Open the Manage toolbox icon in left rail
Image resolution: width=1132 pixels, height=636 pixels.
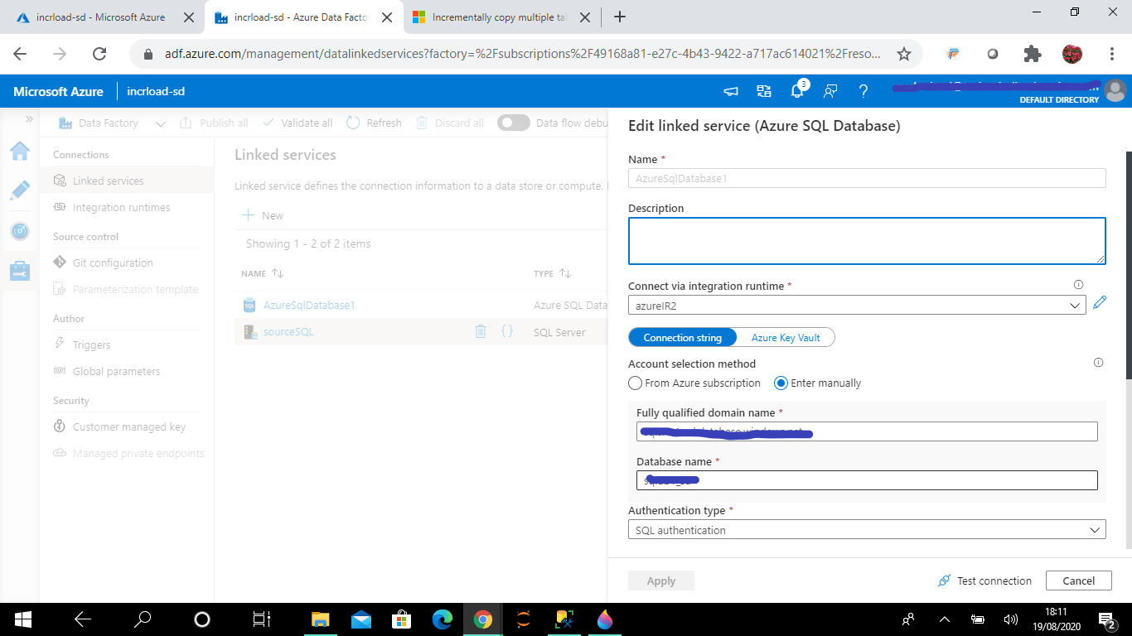[x=20, y=271]
